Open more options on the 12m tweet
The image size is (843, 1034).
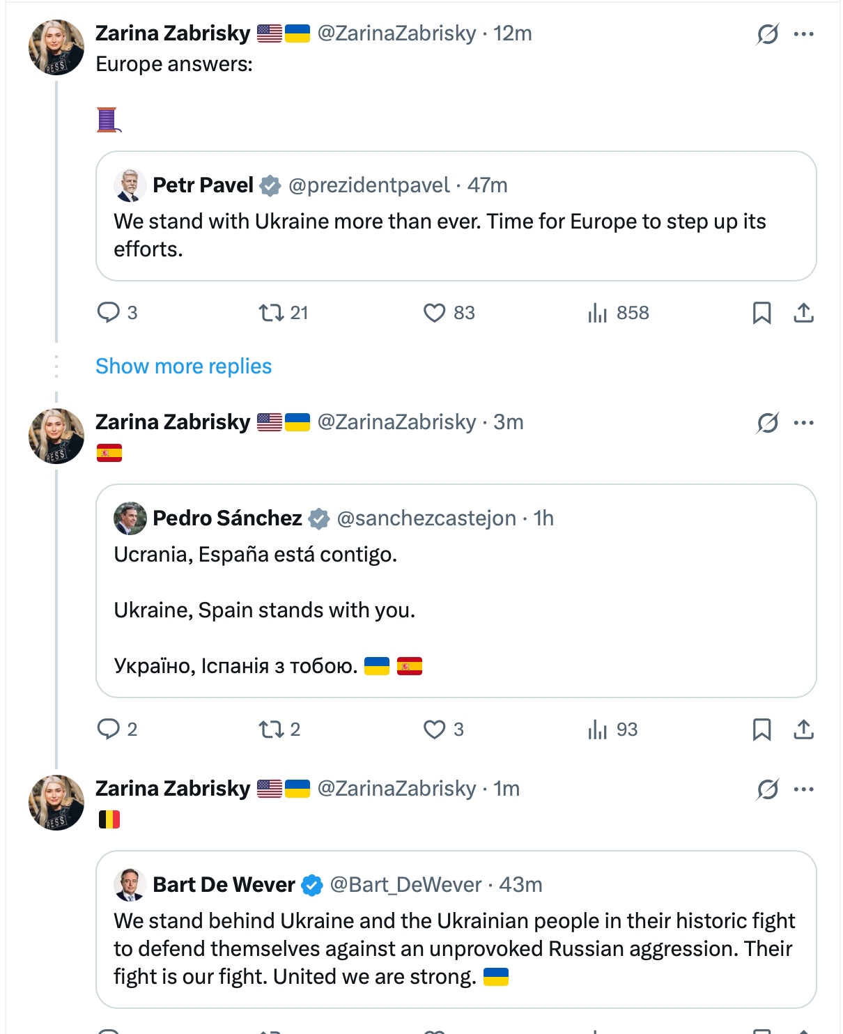pyautogui.click(x=804, y=33)
